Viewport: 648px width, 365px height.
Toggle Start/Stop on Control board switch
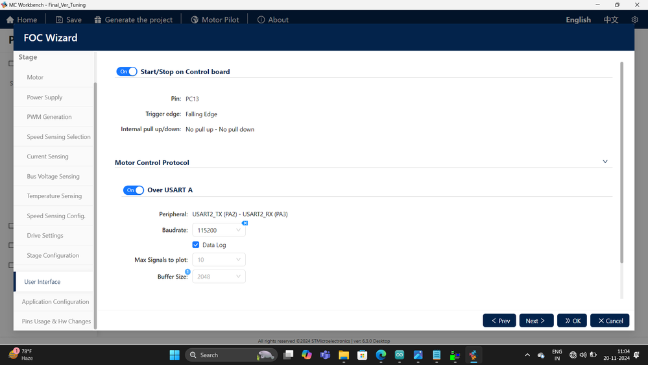pyautogui.click(x=126, y=71)
